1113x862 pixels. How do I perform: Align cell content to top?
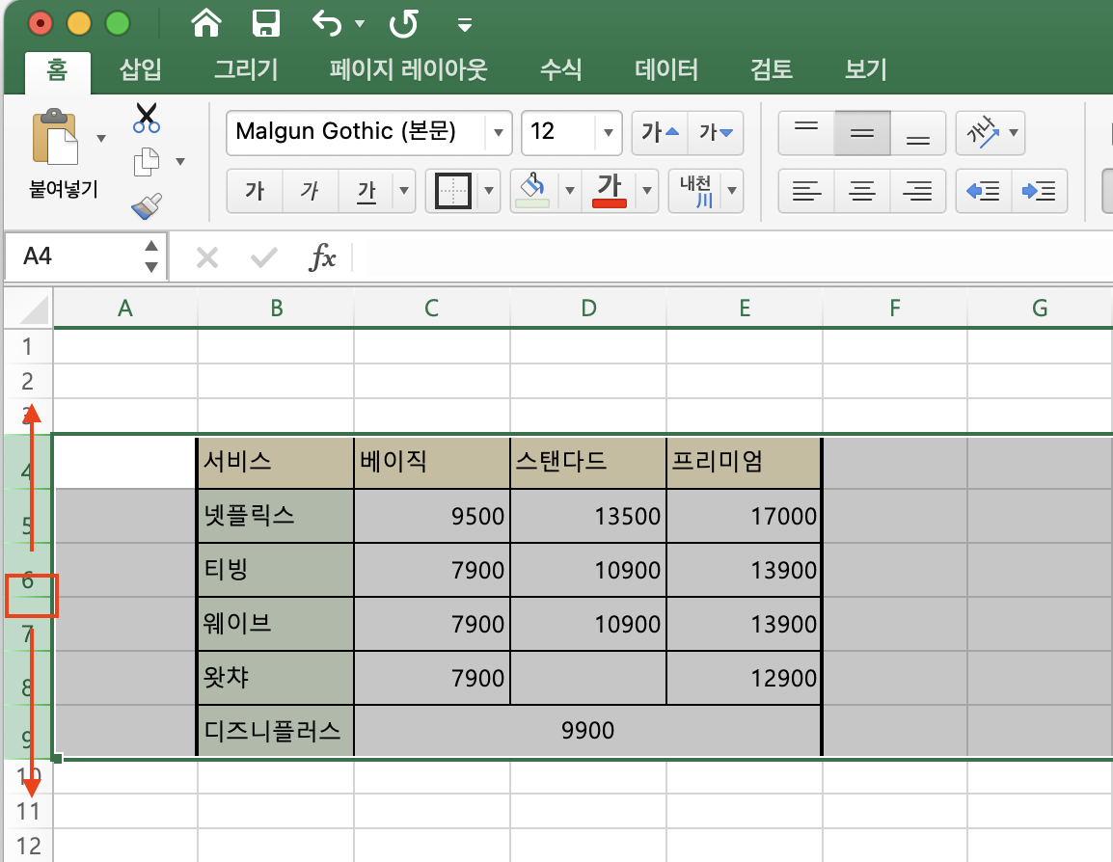click(806, 133)
